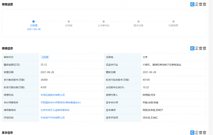Open the 中资资产评估有限公司 link
The image size is (213, 135).
(x=53, y=118)
